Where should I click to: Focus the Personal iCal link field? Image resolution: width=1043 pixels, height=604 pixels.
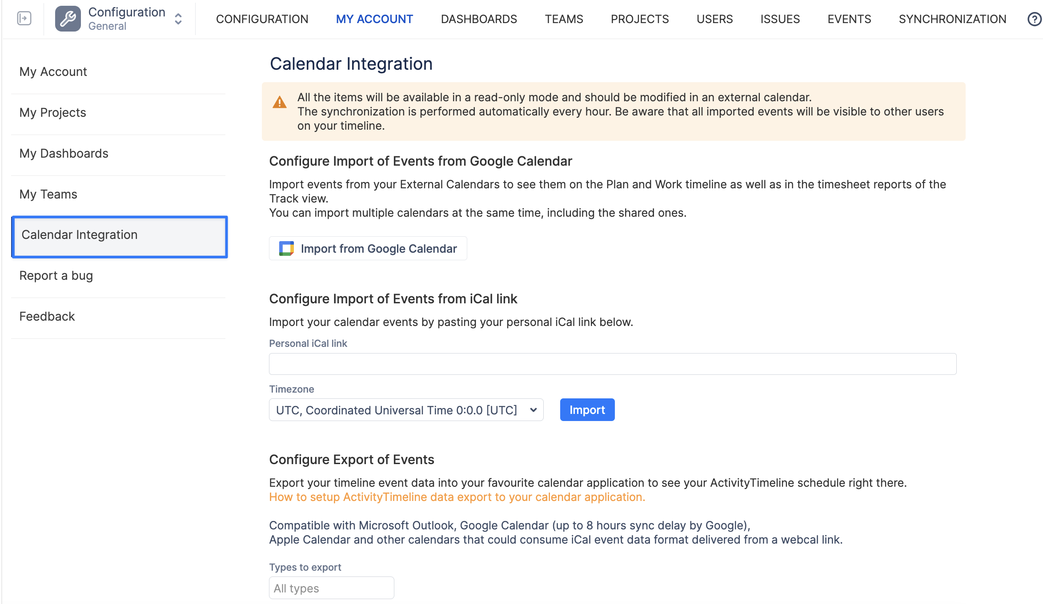[613, 364]
